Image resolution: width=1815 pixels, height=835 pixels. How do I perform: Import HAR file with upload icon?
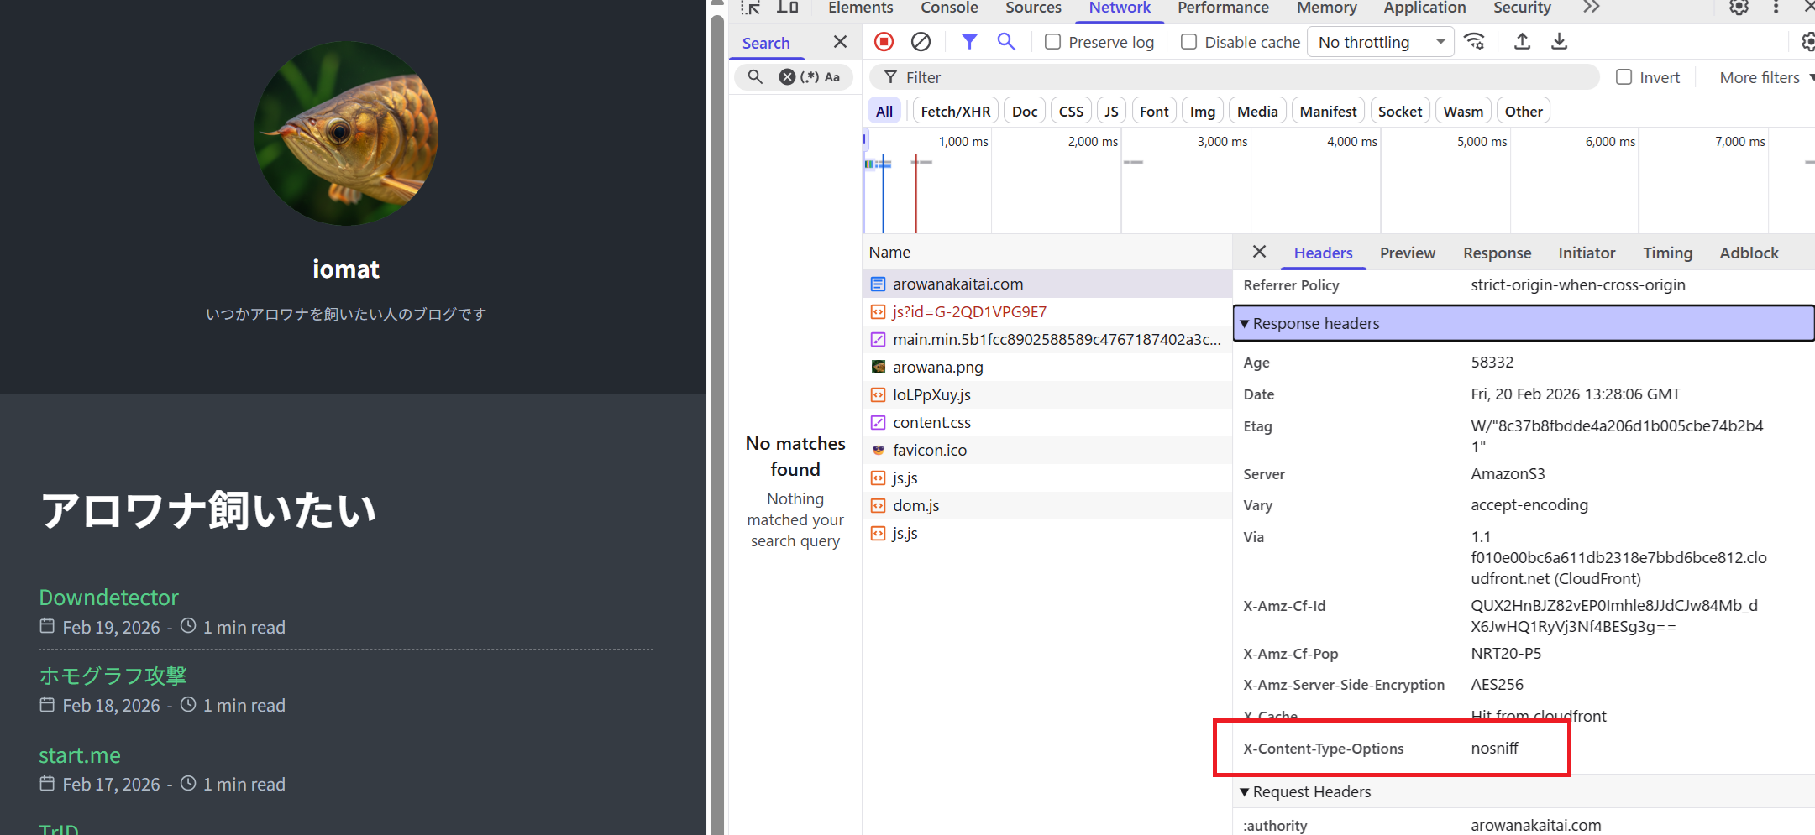[1522, 42]
